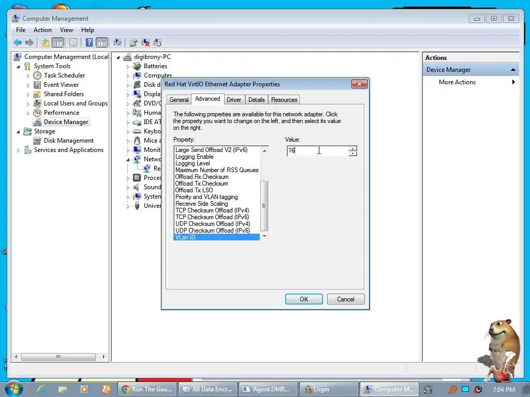Click OK in adapter properties dialog
This screenshot has height=397, width=530.
click(304, 299)
